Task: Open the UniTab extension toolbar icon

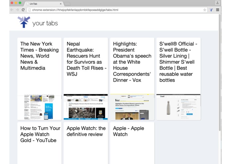Action: point(211,10)
